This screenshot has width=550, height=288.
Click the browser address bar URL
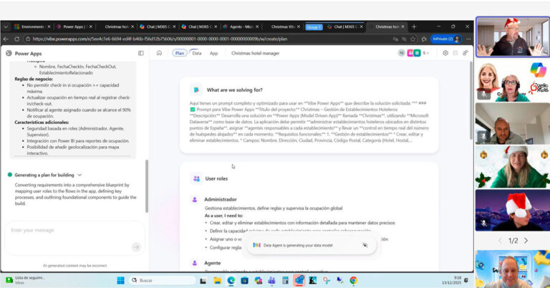(x=160, y=39)
